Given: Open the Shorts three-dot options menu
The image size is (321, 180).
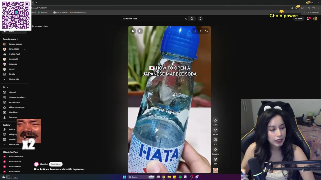Looking at the screenshot, I should point(200,31).
